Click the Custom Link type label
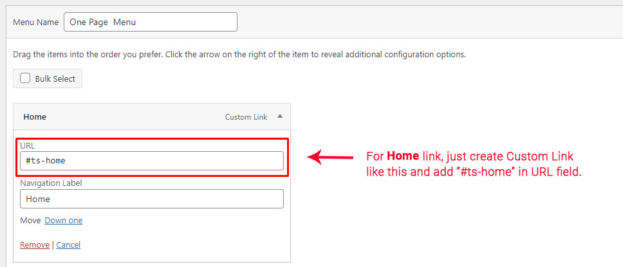The width and height of the screenshot is (623, 267). tap(246, 117)
